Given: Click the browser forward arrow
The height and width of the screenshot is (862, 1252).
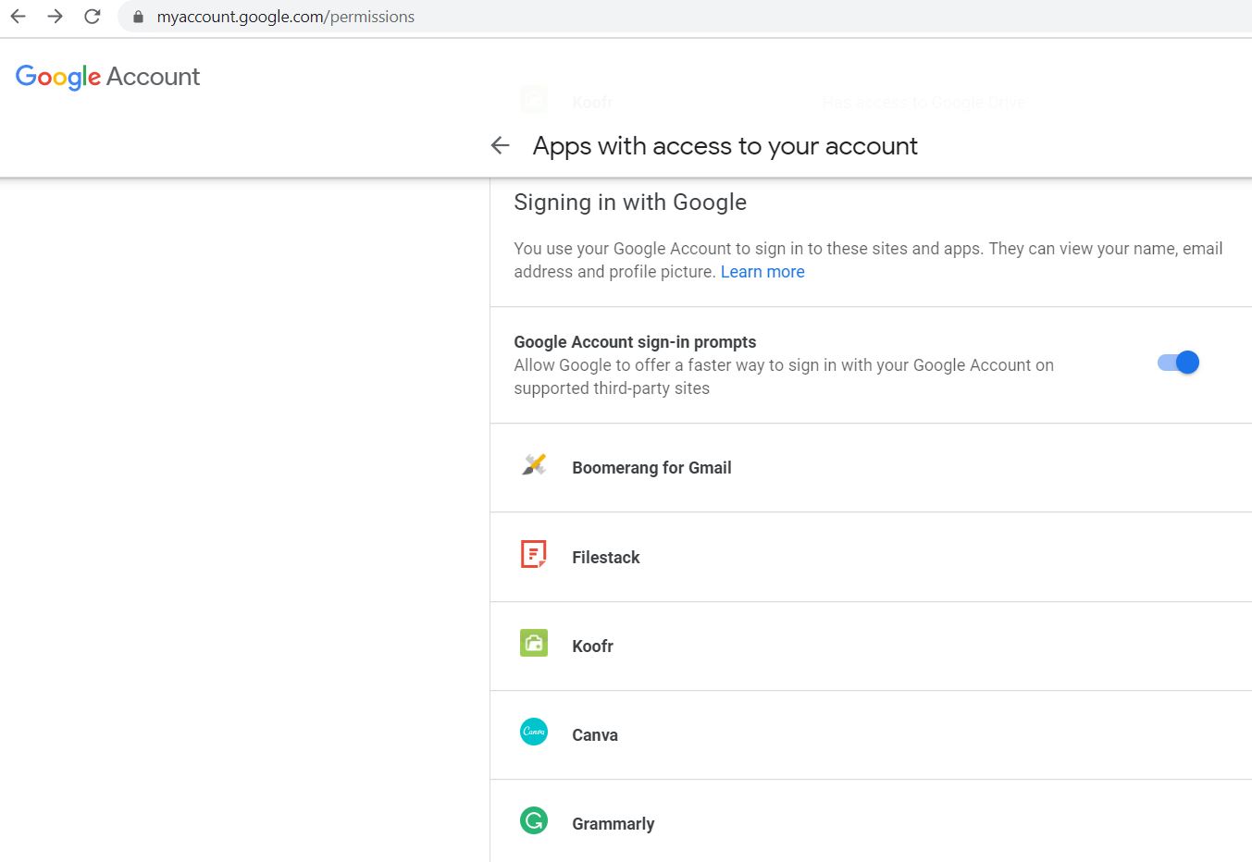Looking at the screenshot, I should (x=56, y=17).
